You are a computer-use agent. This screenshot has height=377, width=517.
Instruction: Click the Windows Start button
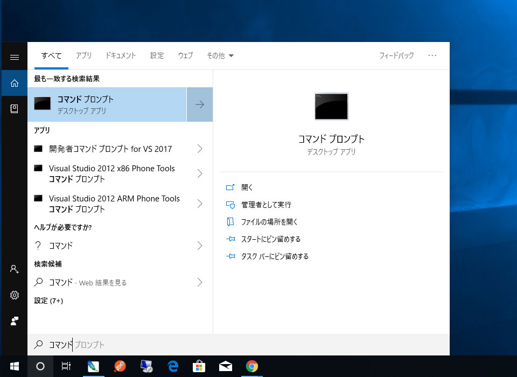[x=15, y=366]
